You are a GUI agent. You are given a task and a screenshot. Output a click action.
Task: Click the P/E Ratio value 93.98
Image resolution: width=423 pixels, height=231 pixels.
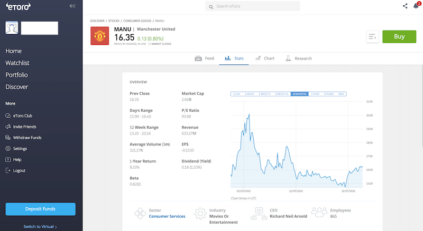pyautogui.click(x=186, y=117)
